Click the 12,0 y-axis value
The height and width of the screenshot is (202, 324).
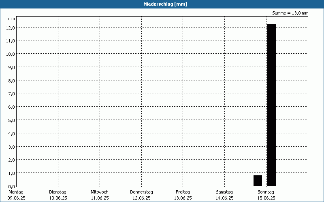11,28
